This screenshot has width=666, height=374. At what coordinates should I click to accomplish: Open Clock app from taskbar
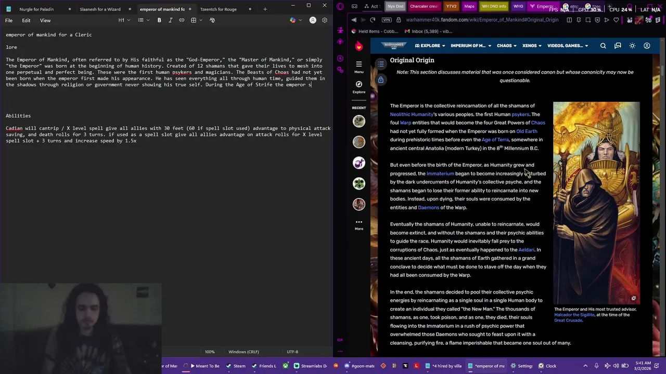pos(546,366)
